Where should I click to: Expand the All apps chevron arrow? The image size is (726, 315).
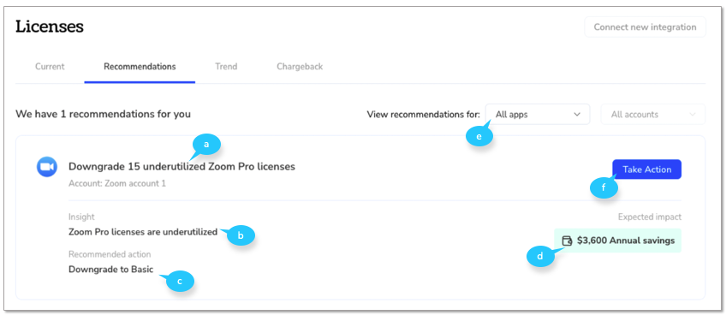[x=577, y=115]
